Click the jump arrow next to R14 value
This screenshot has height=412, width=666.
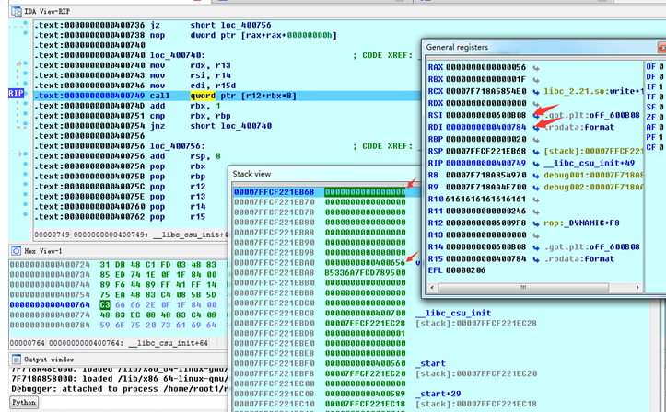tap(536, 246)
